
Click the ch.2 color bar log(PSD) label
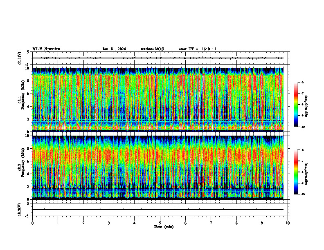tap(306, 174)
